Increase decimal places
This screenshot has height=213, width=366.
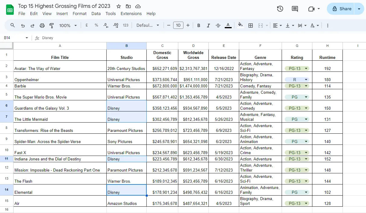point(116,26)
